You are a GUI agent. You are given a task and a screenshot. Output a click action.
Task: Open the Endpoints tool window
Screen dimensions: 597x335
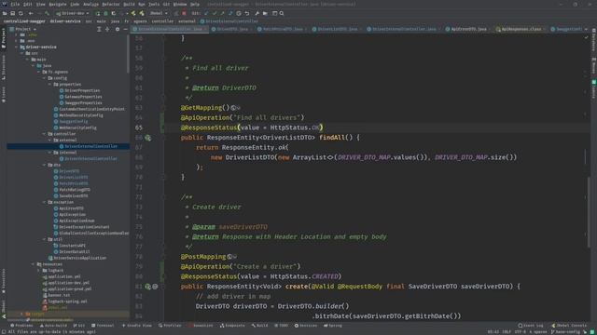(232, 326)
